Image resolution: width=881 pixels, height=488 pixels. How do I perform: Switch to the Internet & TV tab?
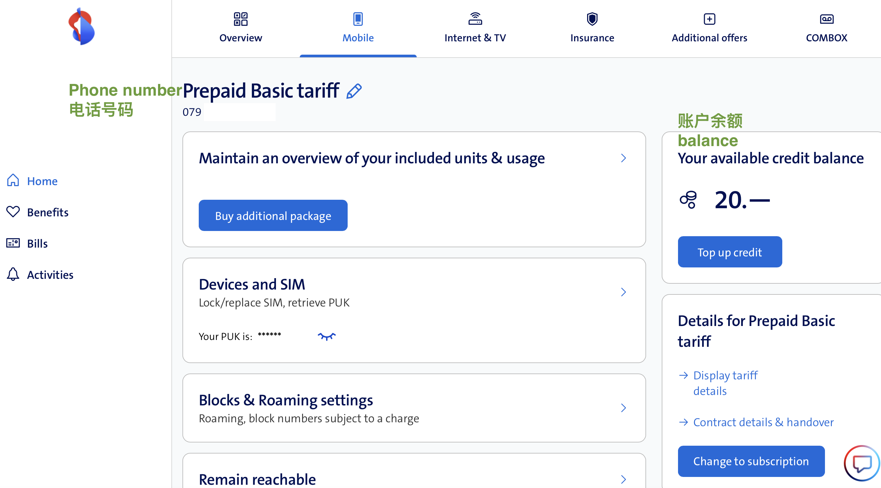click(x=475, y=28)
